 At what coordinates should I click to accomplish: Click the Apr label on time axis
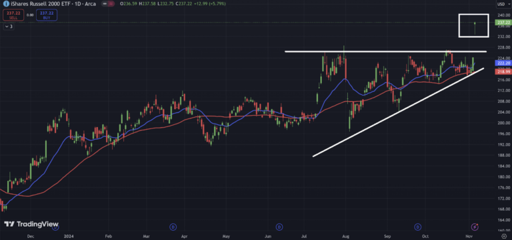[x=184, y=236]
